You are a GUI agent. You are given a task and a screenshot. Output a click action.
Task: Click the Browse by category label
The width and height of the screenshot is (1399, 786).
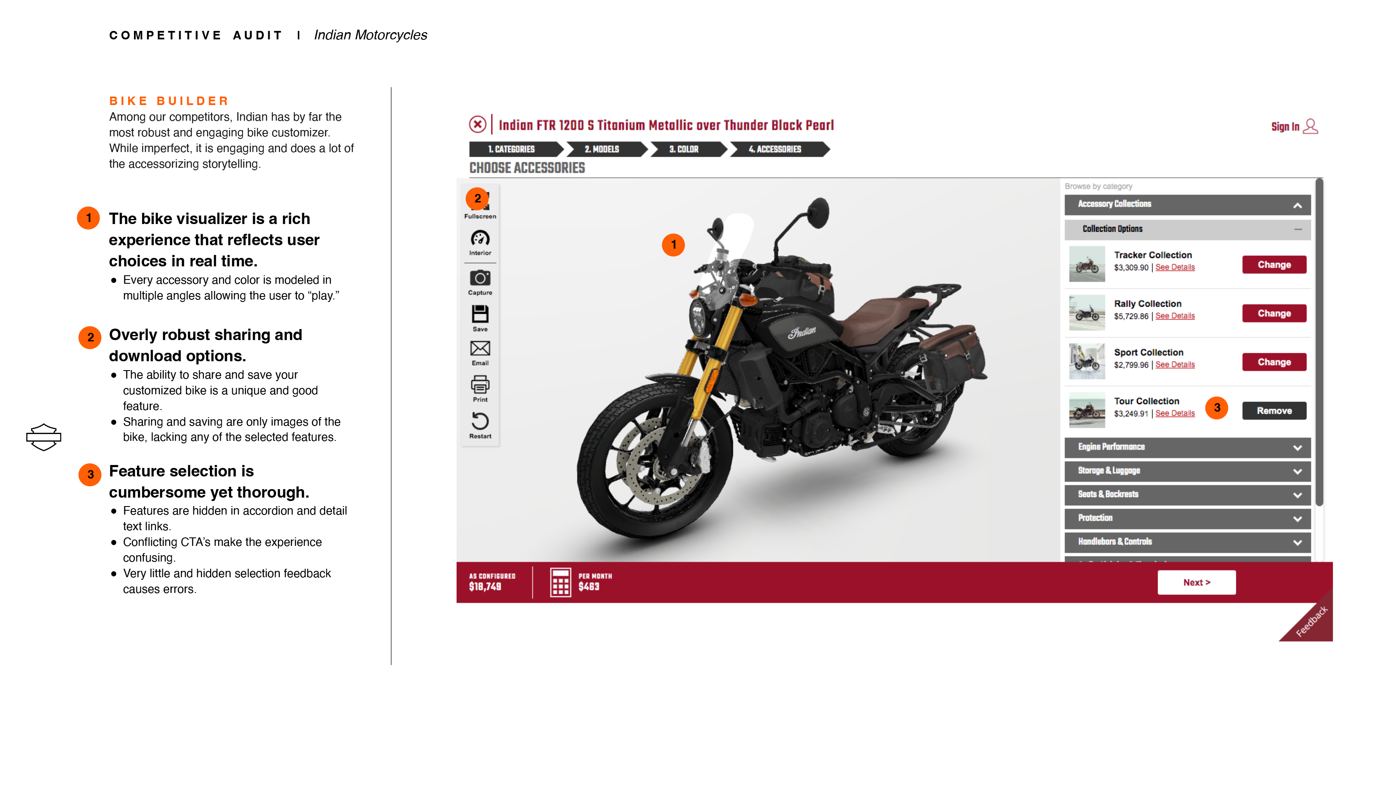coord(1098,186)
